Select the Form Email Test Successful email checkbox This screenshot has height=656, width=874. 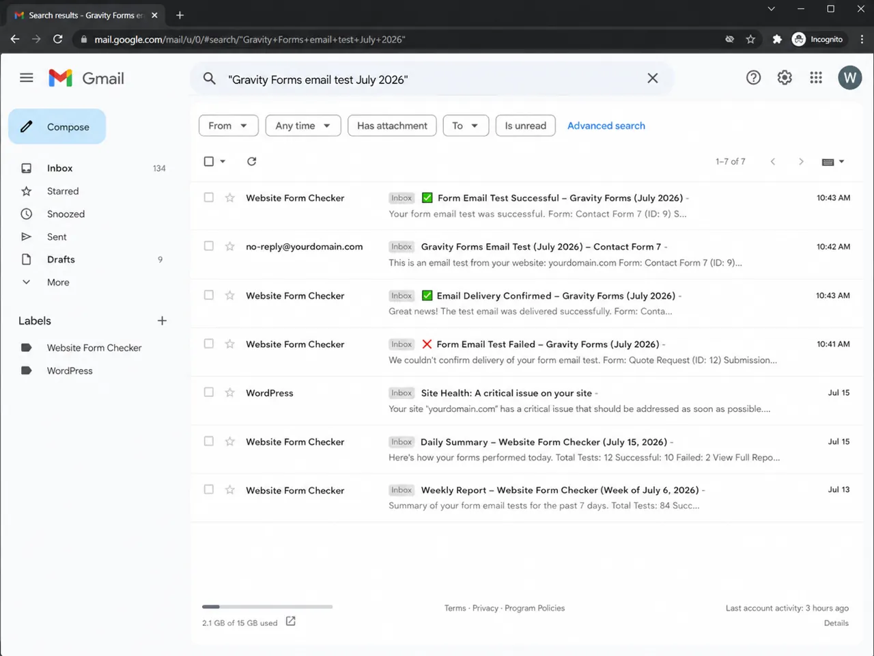pos(209,197)
